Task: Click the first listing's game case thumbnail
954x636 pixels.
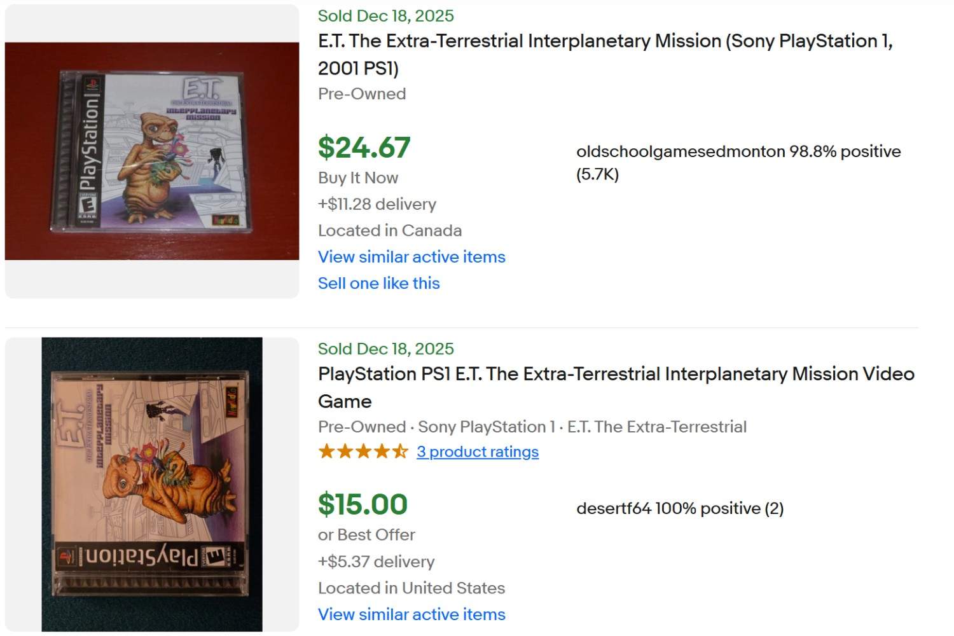Action: pos(151,151)
